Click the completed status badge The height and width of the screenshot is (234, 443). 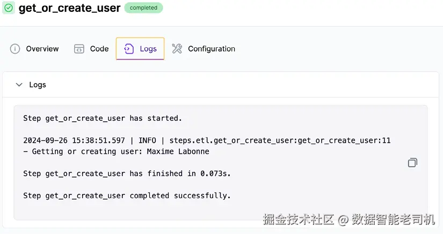[x=143, y=8]
